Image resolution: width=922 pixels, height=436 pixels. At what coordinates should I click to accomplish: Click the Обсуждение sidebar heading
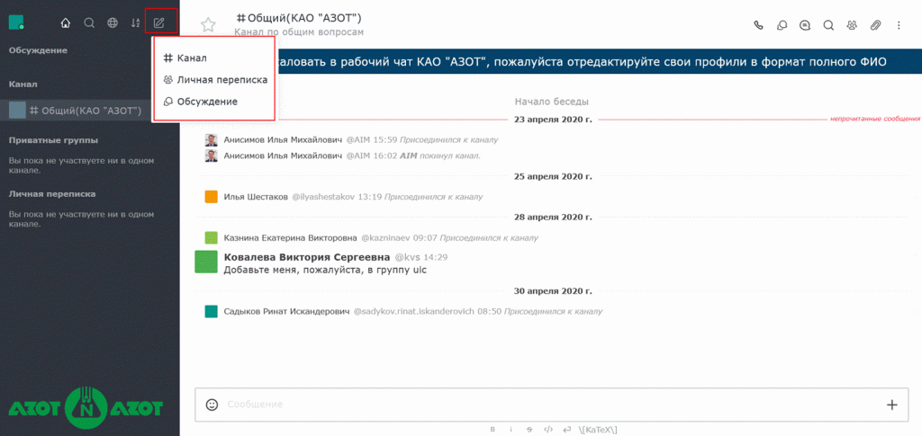(38, 49)
